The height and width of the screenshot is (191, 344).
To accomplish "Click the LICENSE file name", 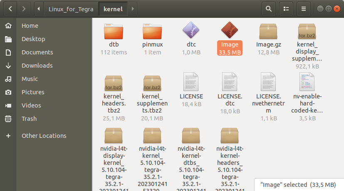I will point(191,96).
